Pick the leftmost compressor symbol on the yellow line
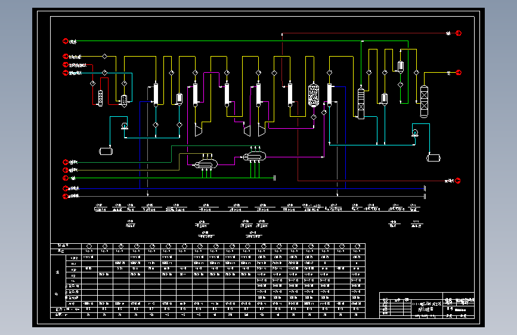517x335 pixels. [198, 130]
